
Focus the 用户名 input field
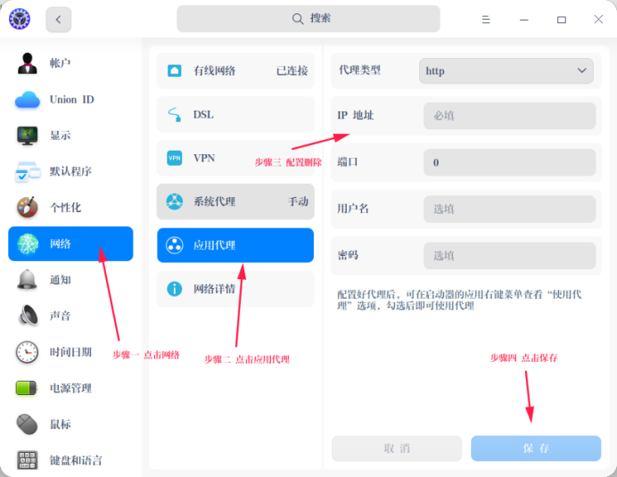(x=510, y=209)
